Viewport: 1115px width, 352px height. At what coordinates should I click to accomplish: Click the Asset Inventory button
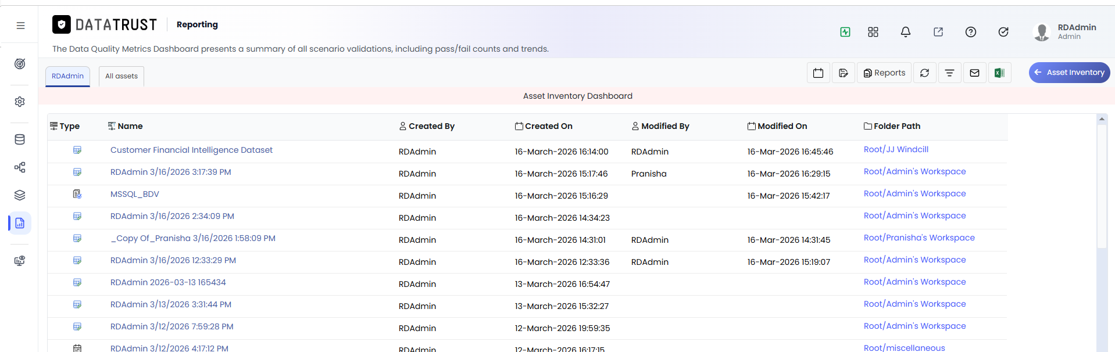coord(1070,73)
